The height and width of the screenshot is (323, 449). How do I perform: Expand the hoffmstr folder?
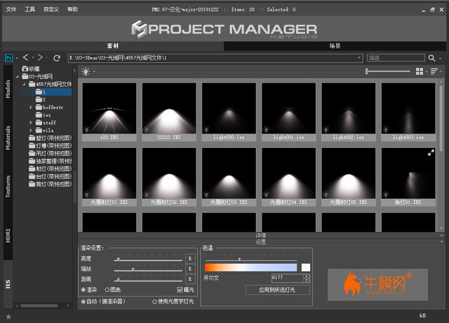click(x=31, y=107)
